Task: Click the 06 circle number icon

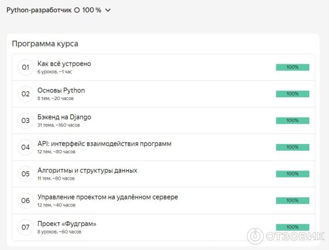Action: coord(25,201)
